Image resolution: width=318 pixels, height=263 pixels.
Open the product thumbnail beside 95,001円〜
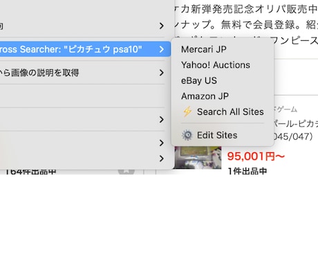click(197, 158)
